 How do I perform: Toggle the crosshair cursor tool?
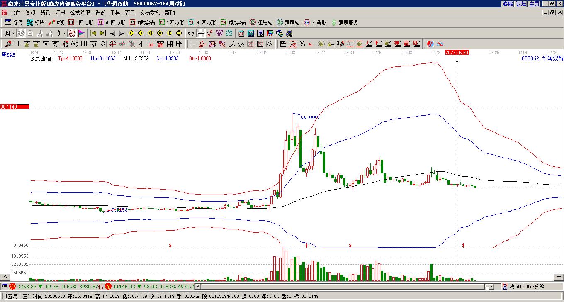(201, 33)
